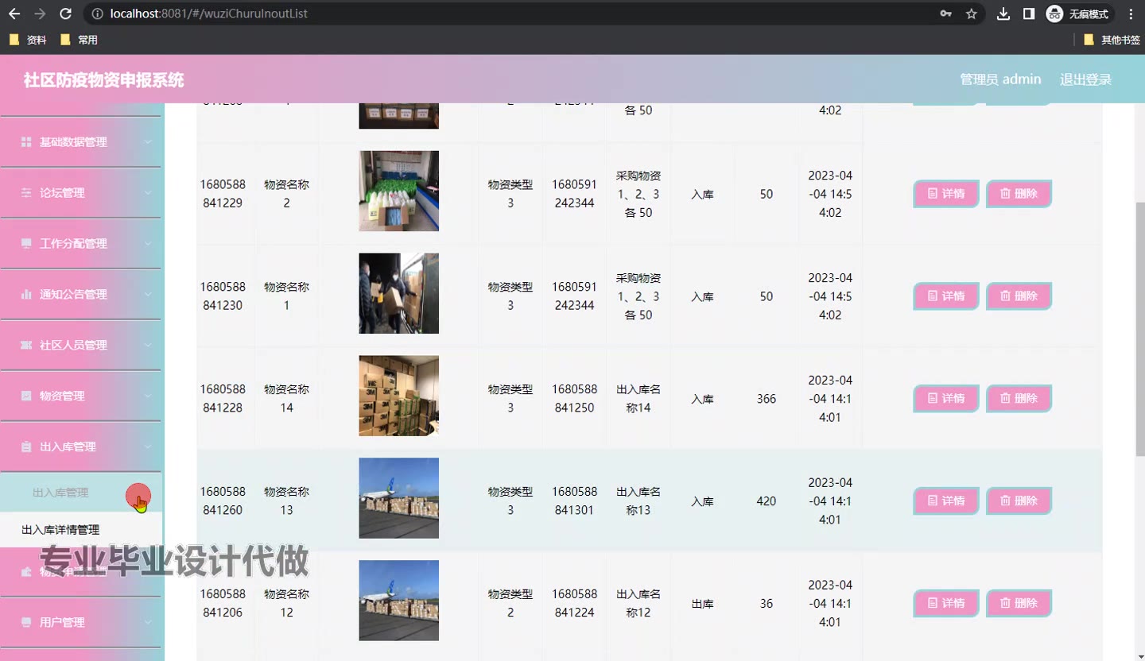The height and width of the screenshot is (661, 1145).
Task: Open the 用户管理 sidebar menu
Action: 81,622
